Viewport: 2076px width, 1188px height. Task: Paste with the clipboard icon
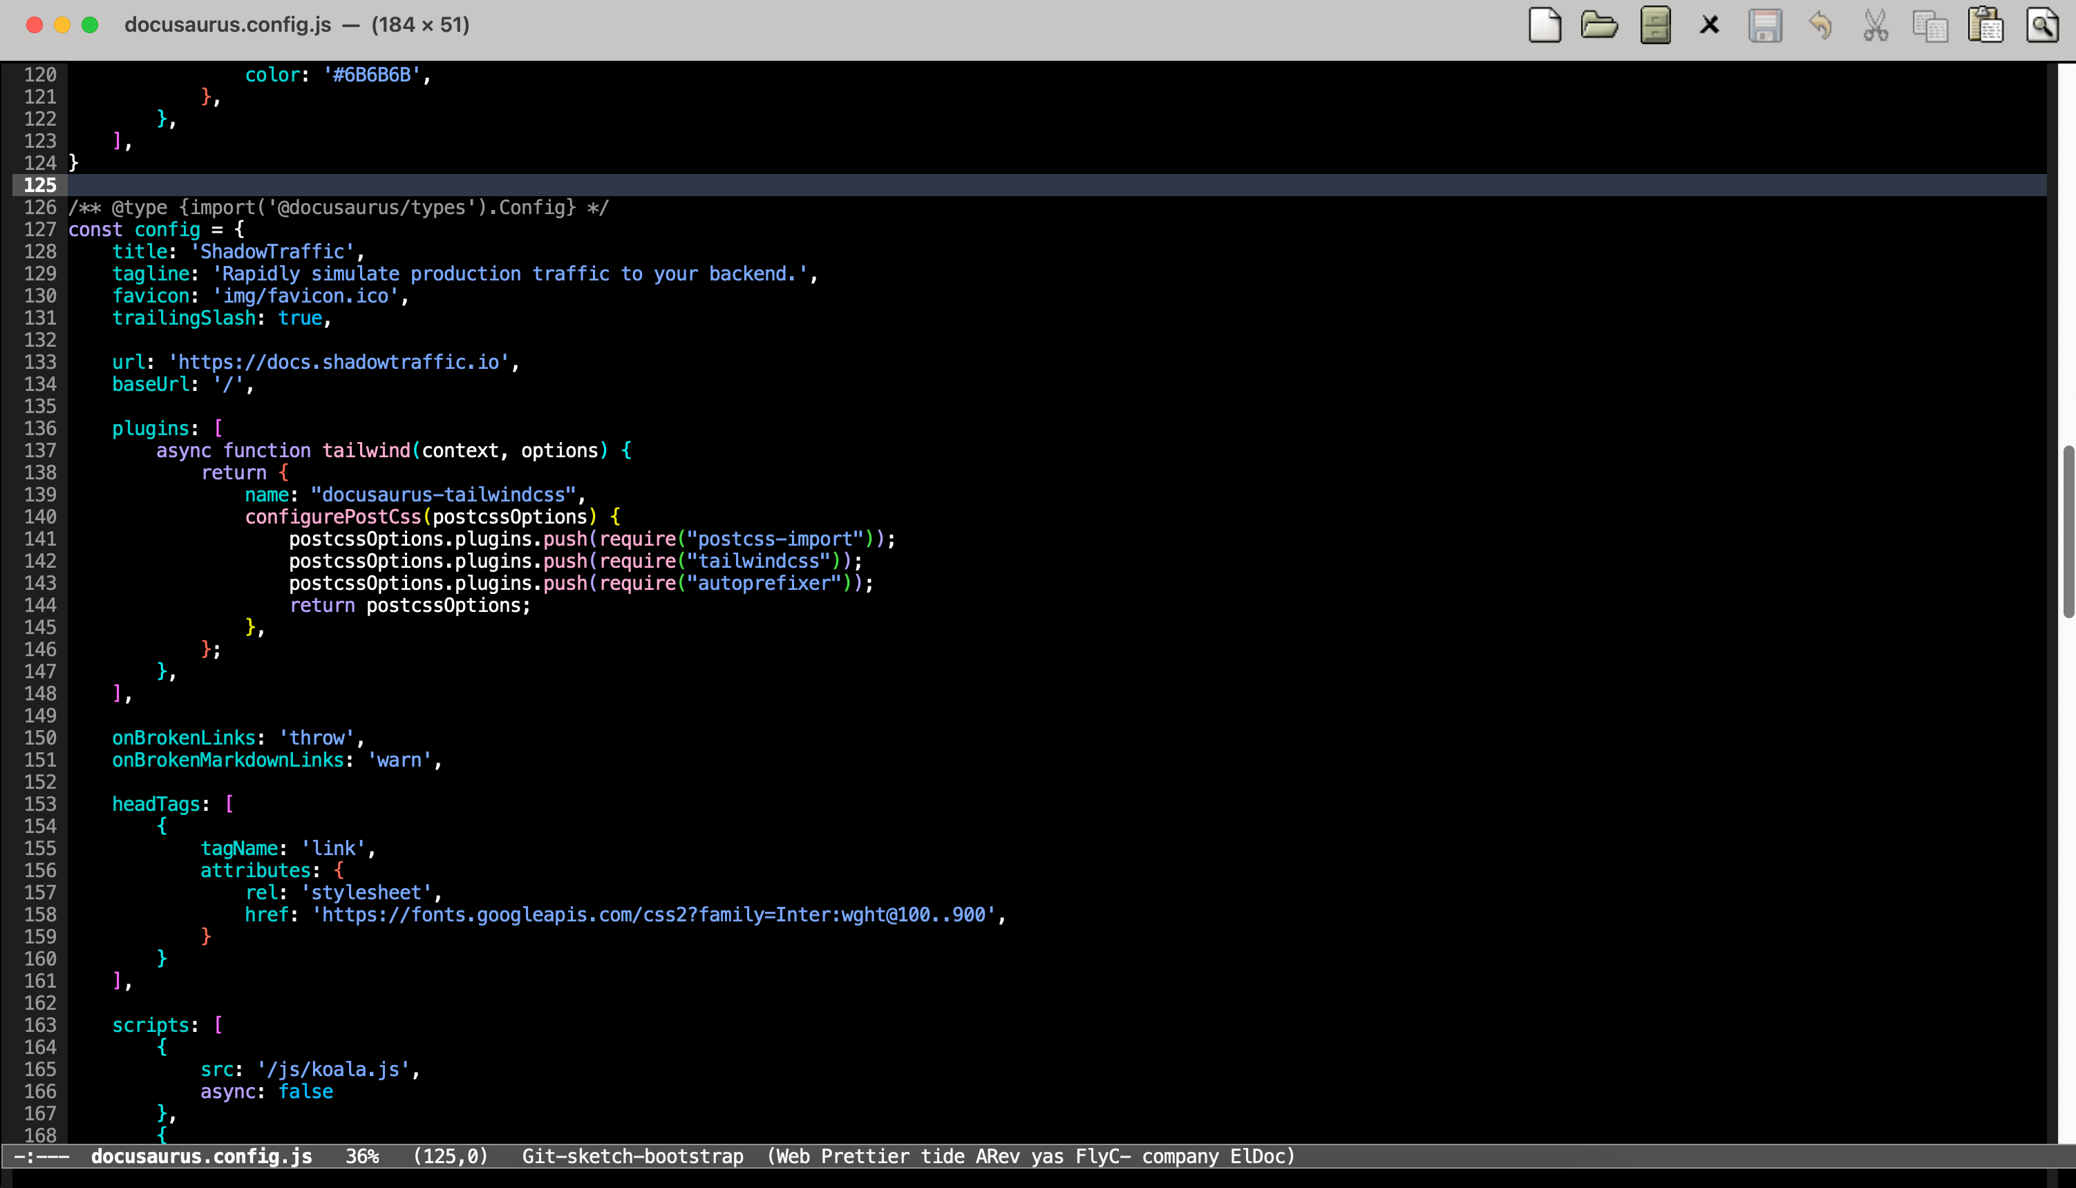tap(1985, 26)
